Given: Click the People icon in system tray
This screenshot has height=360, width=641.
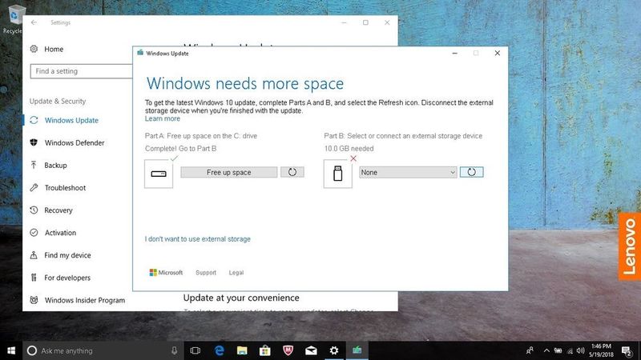Looking at the screenshot, I should (x=530, y=350).
